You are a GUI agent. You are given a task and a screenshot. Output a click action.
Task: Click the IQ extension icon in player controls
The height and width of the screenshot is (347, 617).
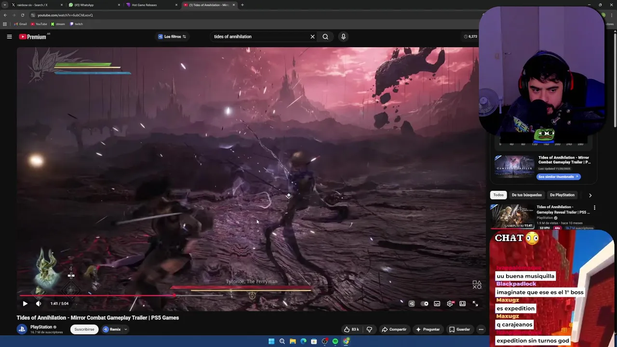pos(412,304)
